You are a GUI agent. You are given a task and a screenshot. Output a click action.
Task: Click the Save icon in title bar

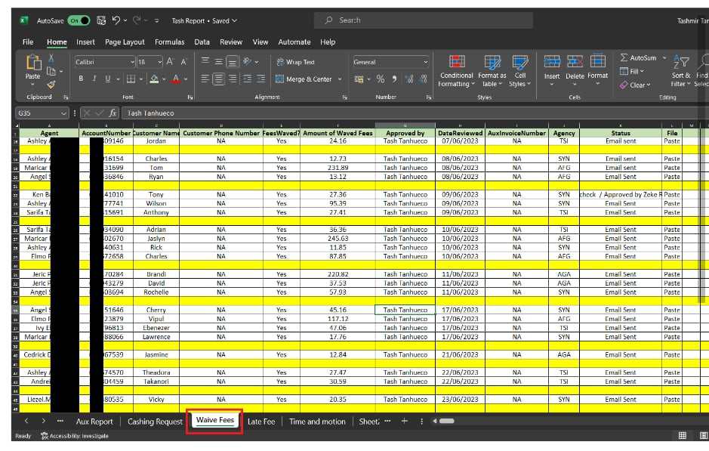point(101,20)
